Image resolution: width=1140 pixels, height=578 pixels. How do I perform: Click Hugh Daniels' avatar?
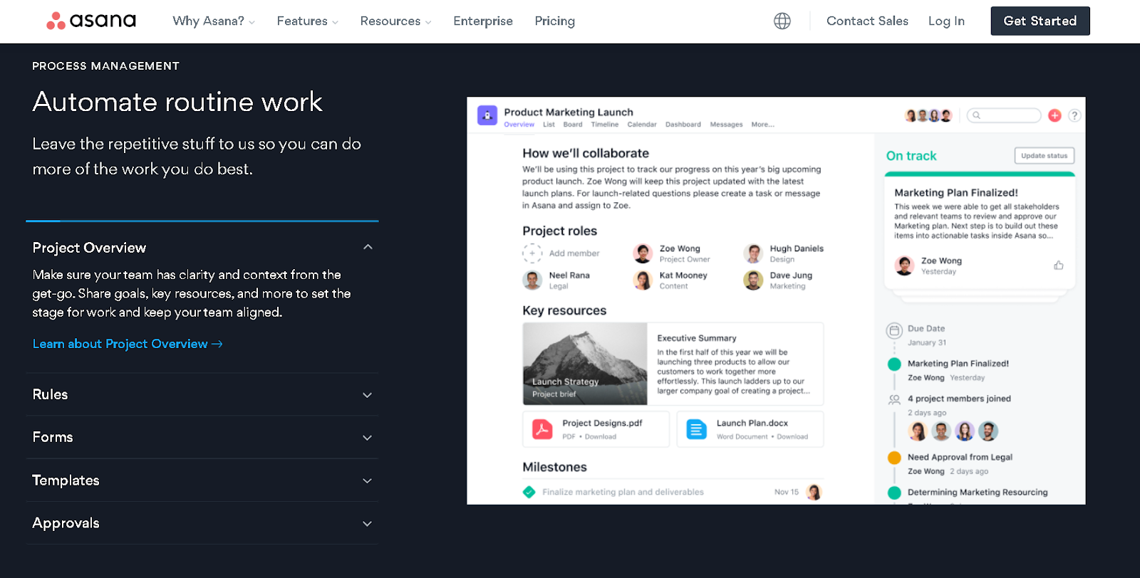(753, 253)
